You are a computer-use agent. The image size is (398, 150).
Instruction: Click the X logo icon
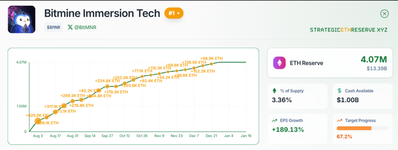coord(70,27)
